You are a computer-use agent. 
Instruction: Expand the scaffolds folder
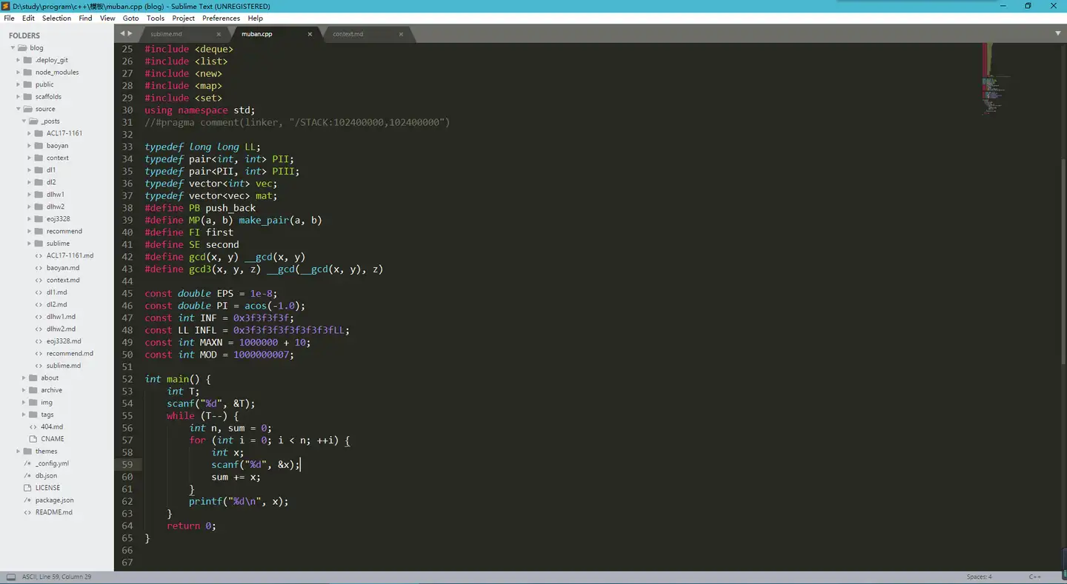pyautogui.click(x=19, y=97)
